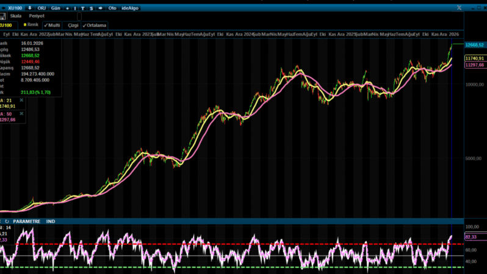Viewport: 487px width, 274px height.
Task: Toggle the Oto auto-scale option
Action: 112,8
